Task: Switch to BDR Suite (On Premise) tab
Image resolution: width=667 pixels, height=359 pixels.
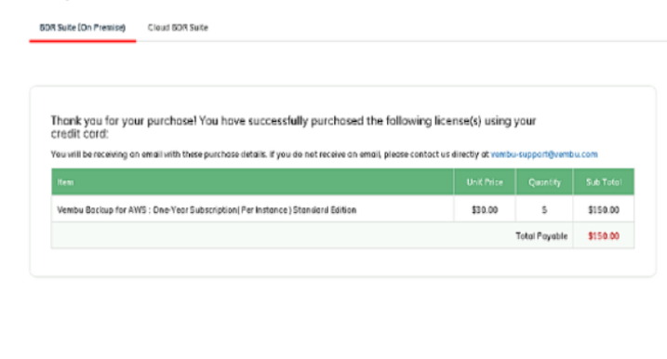Action: click(83, 28)
